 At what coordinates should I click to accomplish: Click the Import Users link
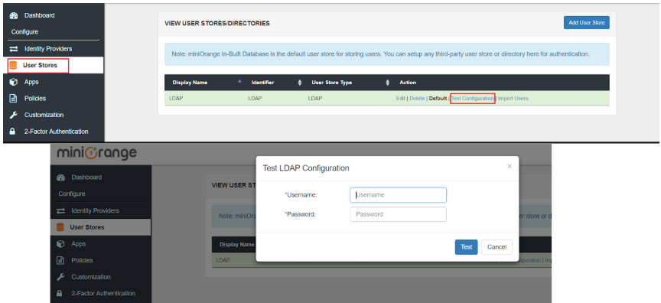click(513, 99)
